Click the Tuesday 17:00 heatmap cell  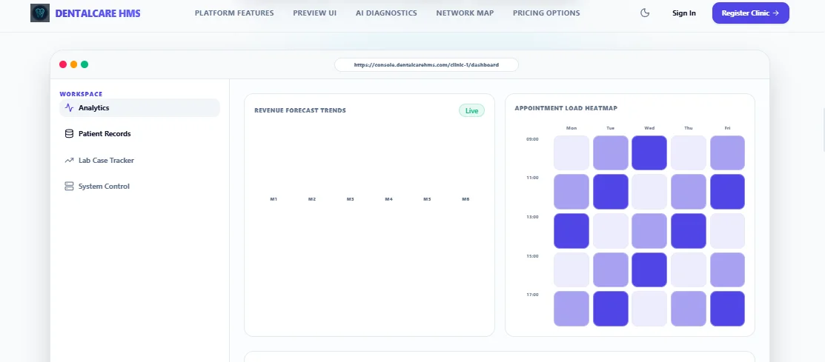pos(610,309)
